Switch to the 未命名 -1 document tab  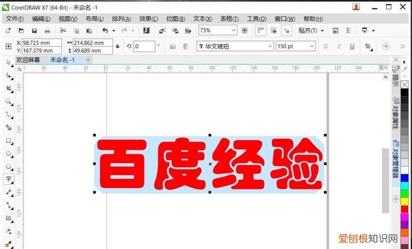[x=62, y=60]
